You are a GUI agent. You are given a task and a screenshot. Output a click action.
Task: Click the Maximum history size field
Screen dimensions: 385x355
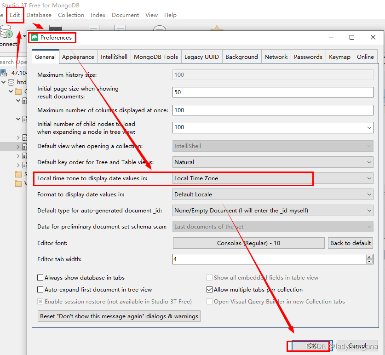tap(273, 75)
